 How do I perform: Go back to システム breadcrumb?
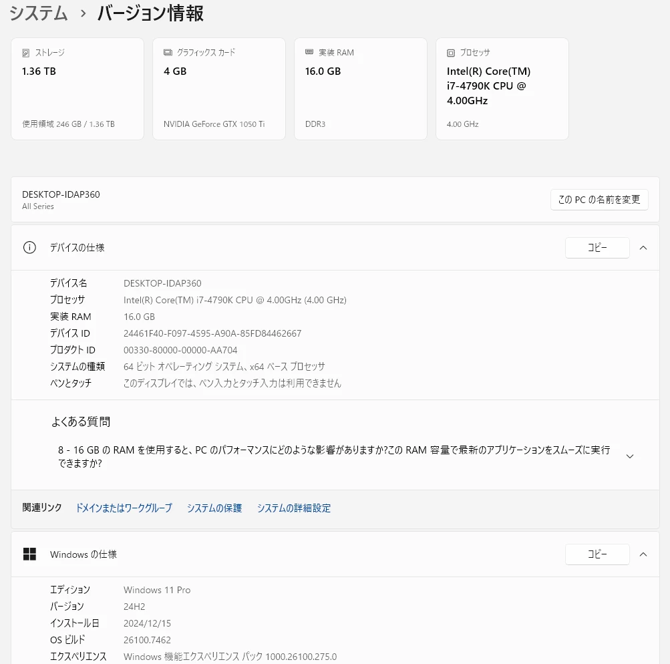tap(39, 13)
